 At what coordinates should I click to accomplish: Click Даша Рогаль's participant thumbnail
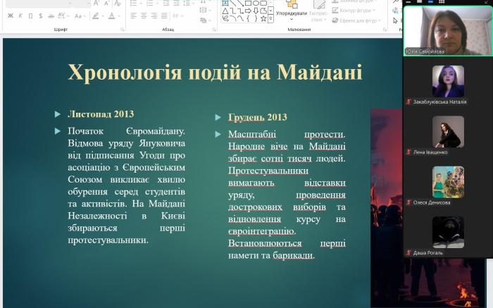448,233
